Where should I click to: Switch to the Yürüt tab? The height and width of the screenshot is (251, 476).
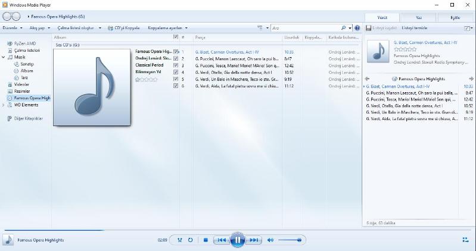pyautogui.click(x=382, y=18)
